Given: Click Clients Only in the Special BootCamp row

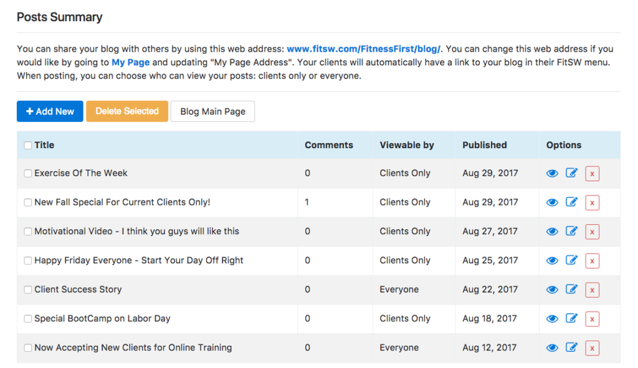Looking at the screenshot, I should pyautogui.click(x=405, y=318).
